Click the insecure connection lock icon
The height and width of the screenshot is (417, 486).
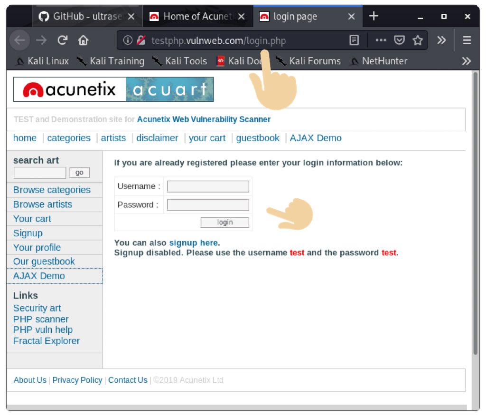pyautogui.click(x=141, y=40)
